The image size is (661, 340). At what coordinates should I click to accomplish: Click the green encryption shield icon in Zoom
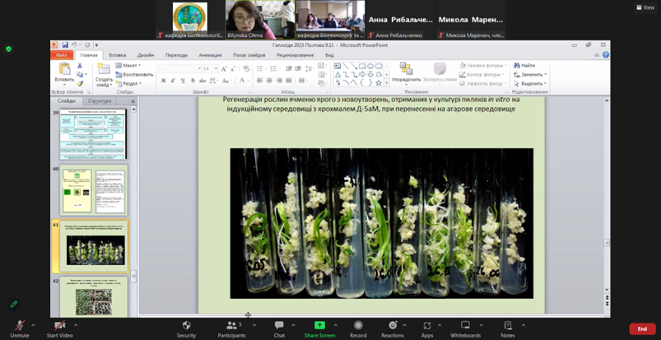tap(8, 49)
